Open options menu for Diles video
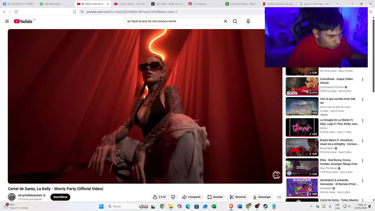The image size is (375, 211). click(363, 161)
